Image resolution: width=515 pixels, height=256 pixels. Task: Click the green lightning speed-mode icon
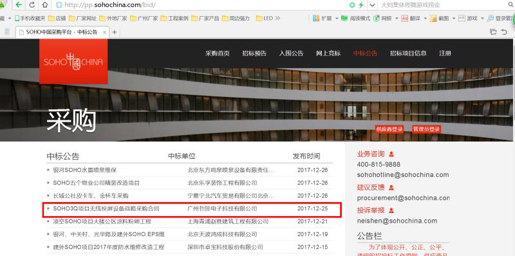[361, 5]
